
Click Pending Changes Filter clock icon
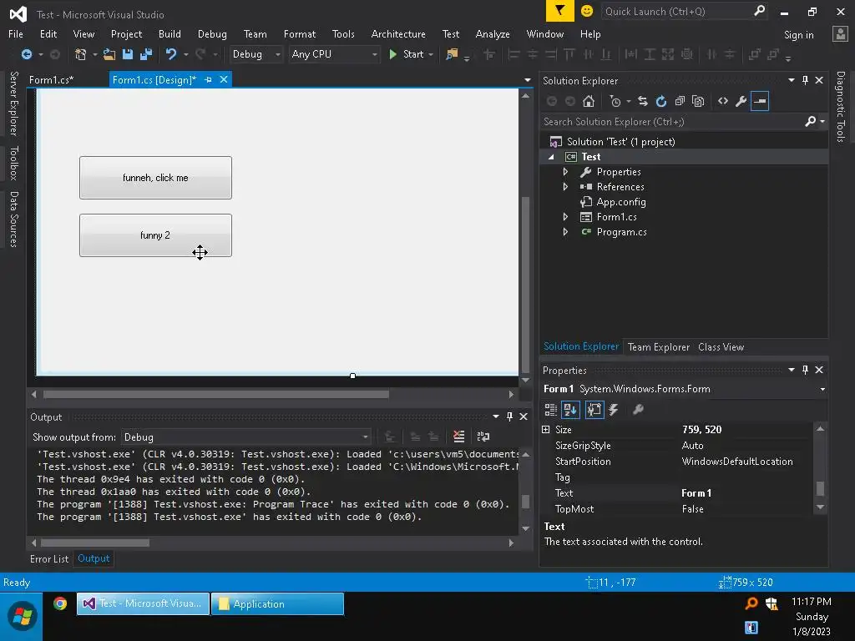(615, 101)
